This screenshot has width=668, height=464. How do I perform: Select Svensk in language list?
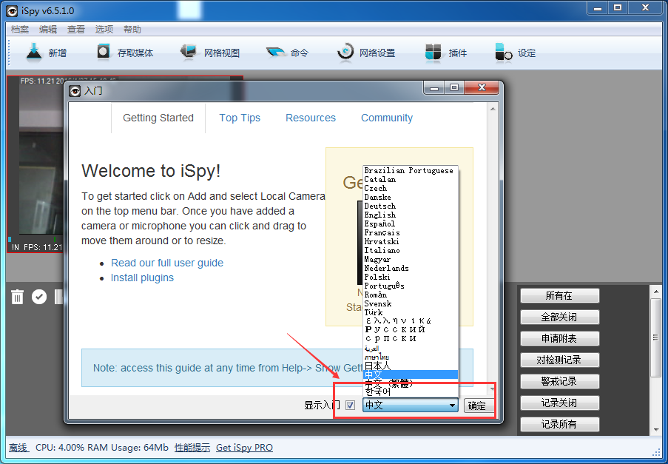411,304
